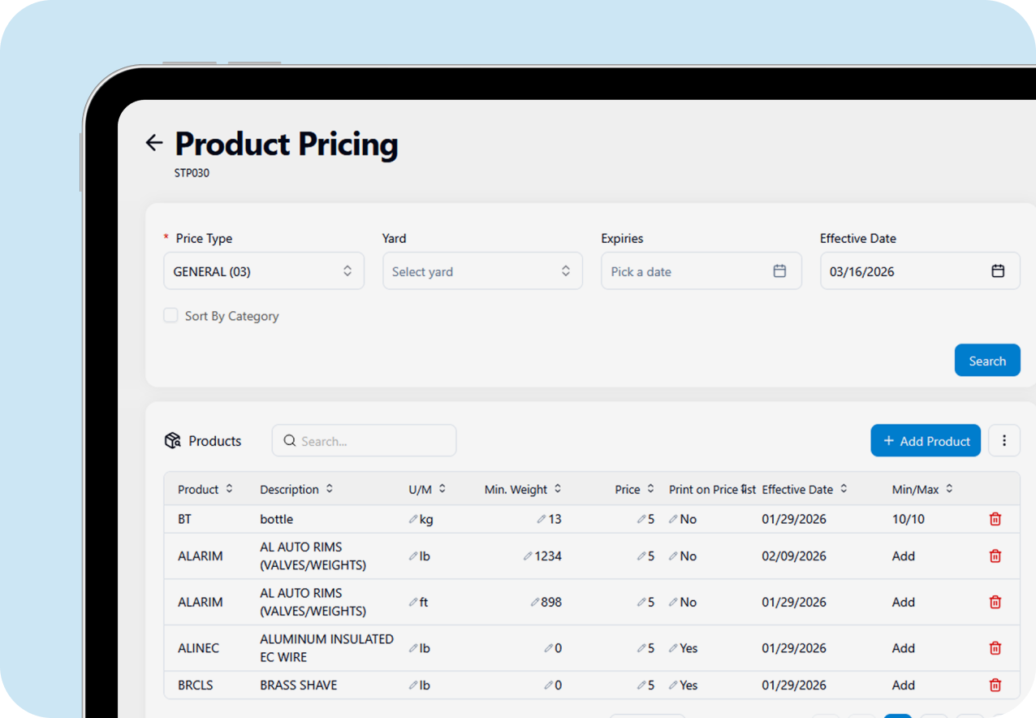The width and height of the screenshot is (1036, 718).
Task: Click the trash icon on the BT bottle row
Action: (995, 518)
